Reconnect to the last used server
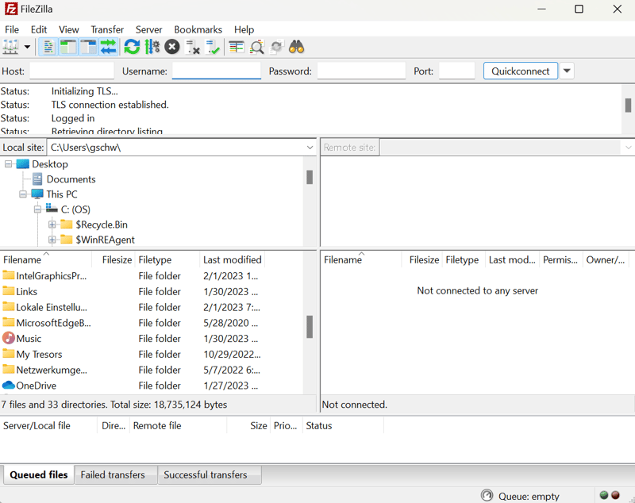Screen dimensions: 635x503 [213, 47]
